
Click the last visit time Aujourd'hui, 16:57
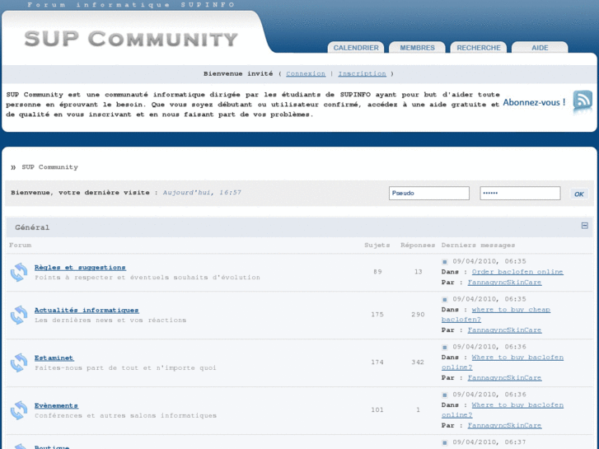coord(202,193)
